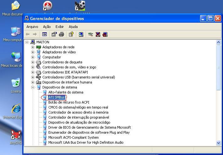Collapse the Dispositivos de sistema node
223x155 pixels.
[33, 87]
